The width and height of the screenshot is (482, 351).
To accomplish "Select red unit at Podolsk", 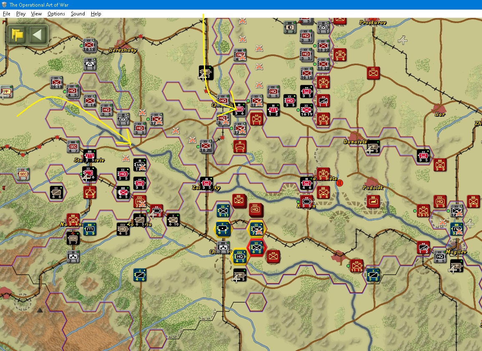I will click(373, 202).
